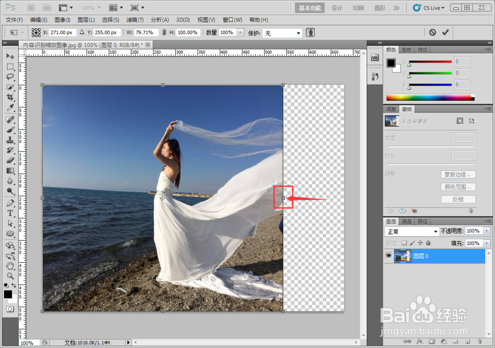Select the Hand tool

pos(10,266)
